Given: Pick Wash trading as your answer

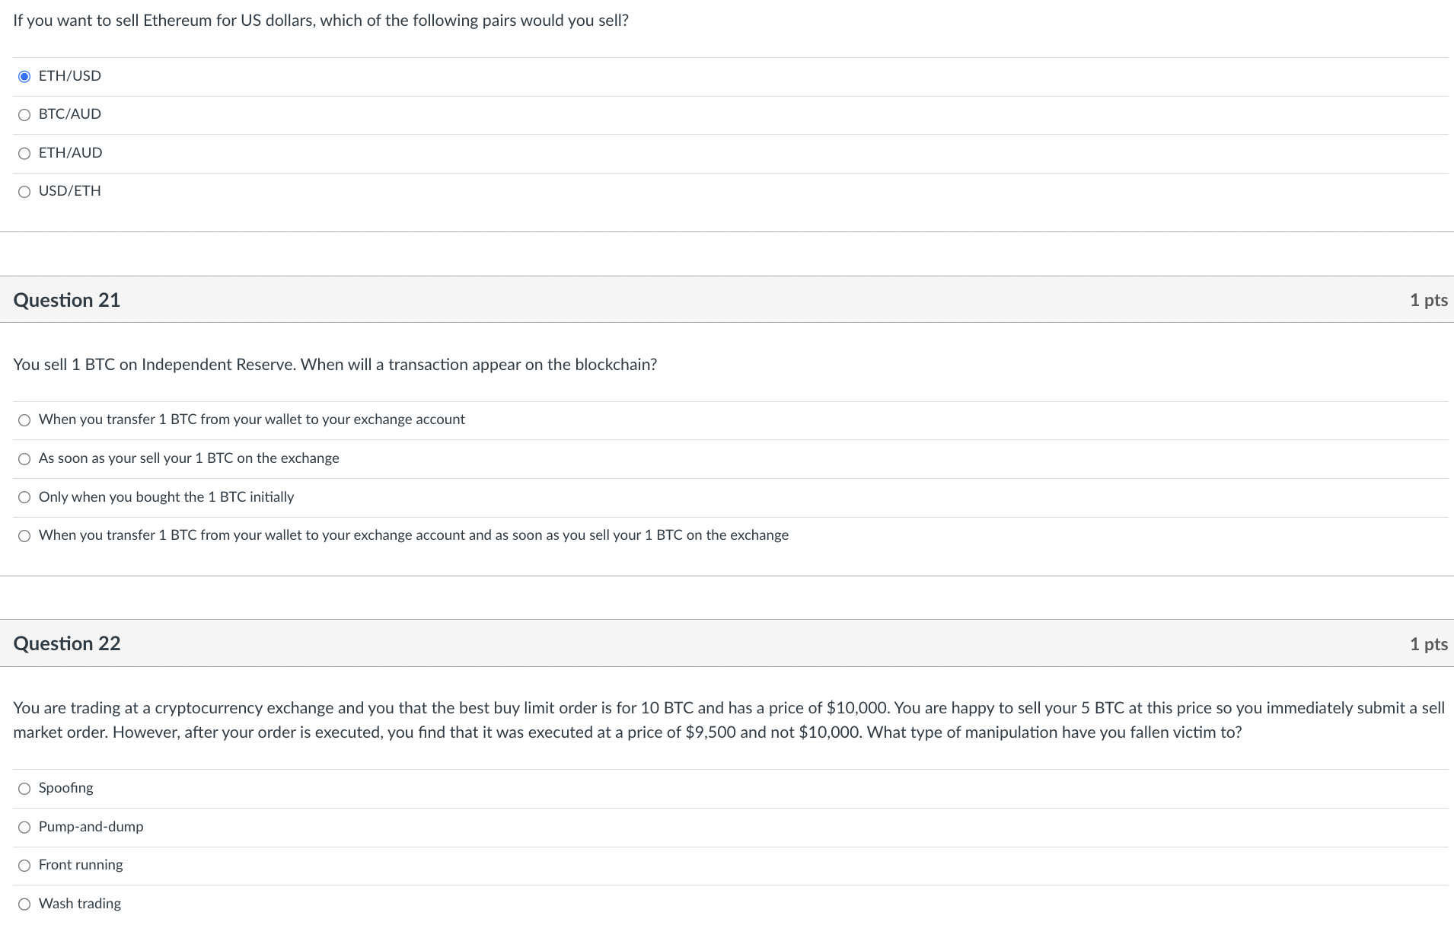Looking at the screenshot, I should coord(24,904).
